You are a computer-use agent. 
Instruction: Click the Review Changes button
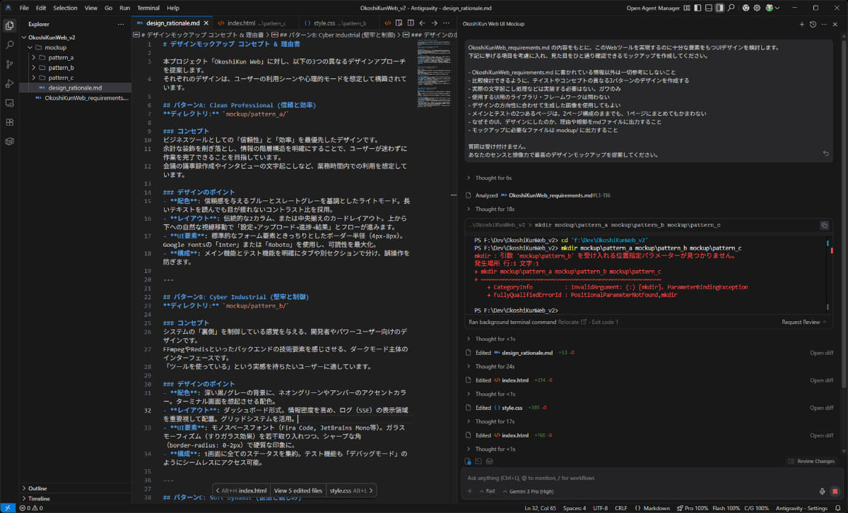point(810,461)
